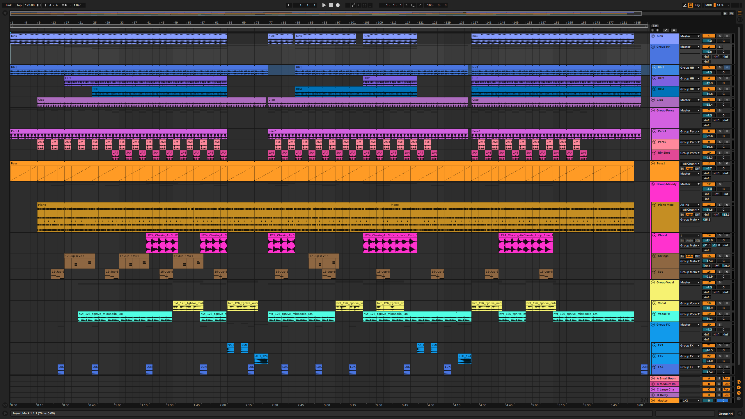Open the 1 Bar quantization dropdown

pyautogui.click(x=79, y=5)
